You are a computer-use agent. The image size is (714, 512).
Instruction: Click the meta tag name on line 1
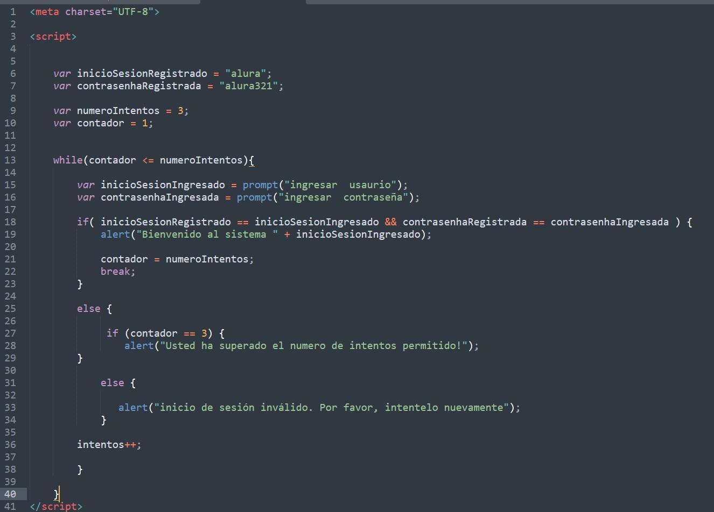(47, 11)
